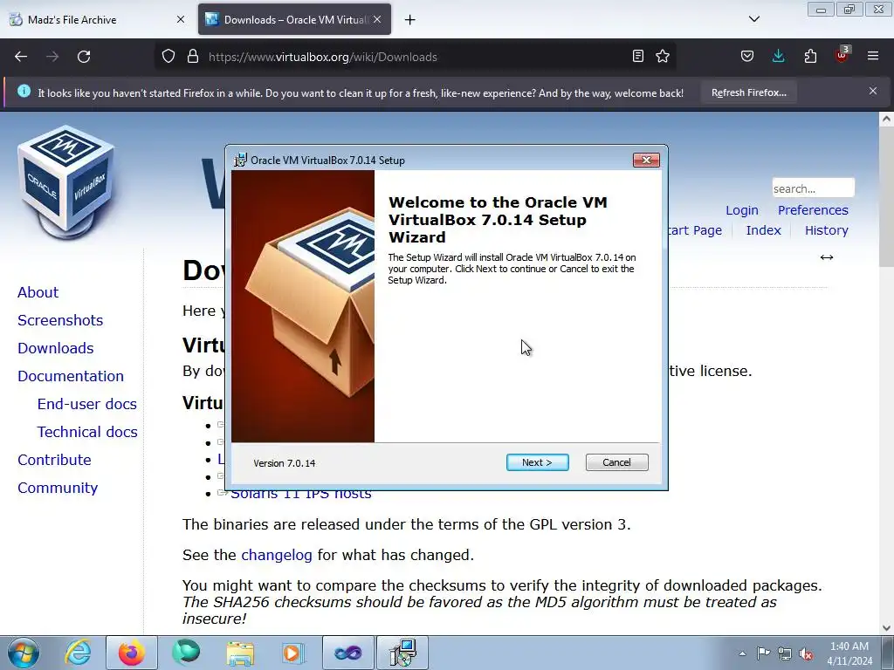Click Setup dialog title bar icon
Image resolution: width=894 pixels, height=670 pixels.
tap(241, 161)
